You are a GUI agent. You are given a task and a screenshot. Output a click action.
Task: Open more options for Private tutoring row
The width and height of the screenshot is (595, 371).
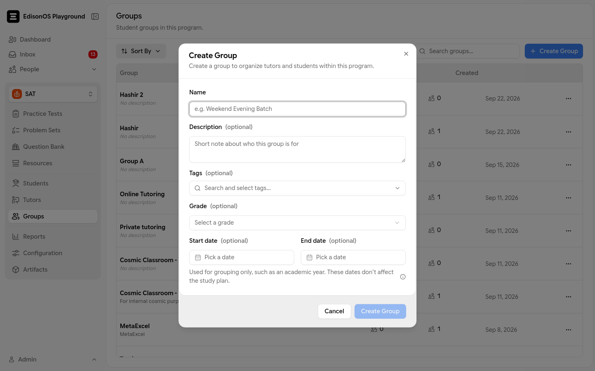click(569, 231)
